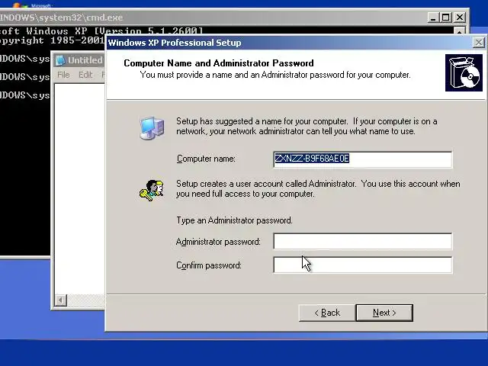488x366 pixels.
Task: Click the "Computer Name and Administrator Password" heading
Action: coord(219,63)
